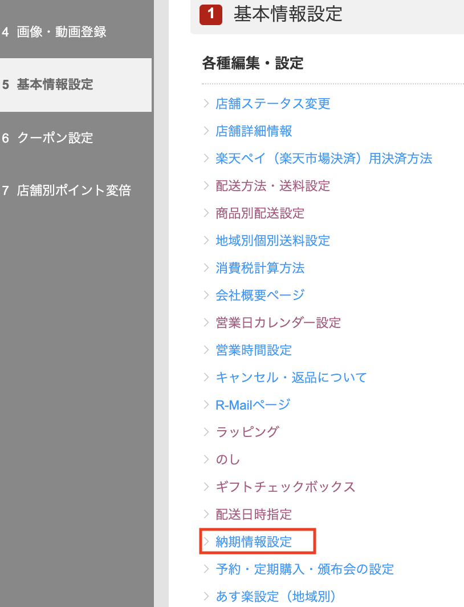
Task: Open ラッピング link
Action: [x=247, y=432]
